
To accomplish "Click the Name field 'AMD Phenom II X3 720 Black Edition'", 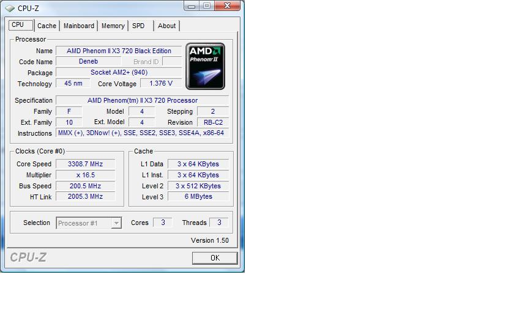I will coord(119,51).
